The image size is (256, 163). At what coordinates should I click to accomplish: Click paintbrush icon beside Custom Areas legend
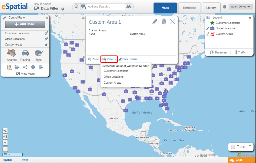pyautogui.click(x=208, y=34)
